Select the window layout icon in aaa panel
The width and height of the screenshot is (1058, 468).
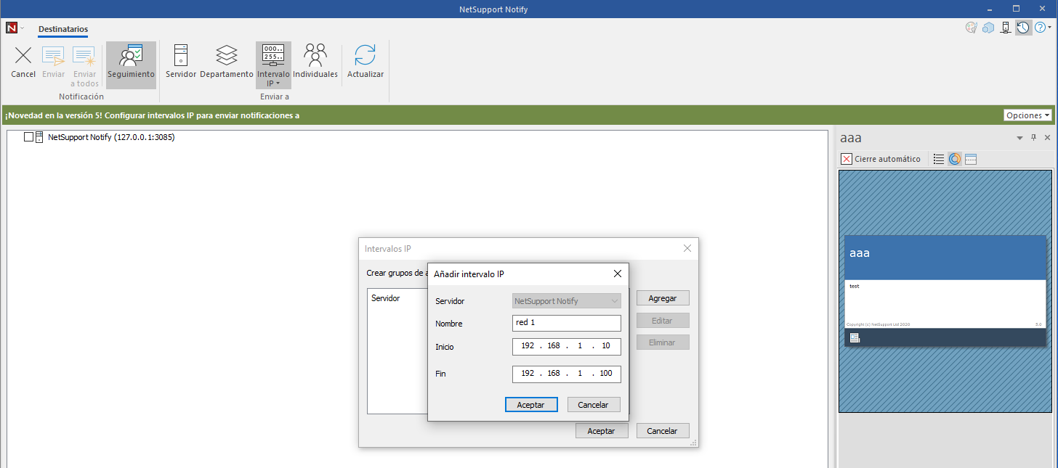pos(971,159)
